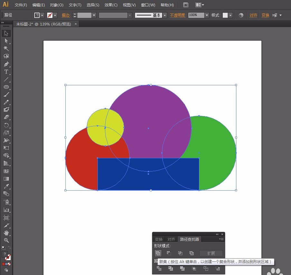Open Adobe Bridge with Br button
Screen dimensions: 291x275
point(186,5)
